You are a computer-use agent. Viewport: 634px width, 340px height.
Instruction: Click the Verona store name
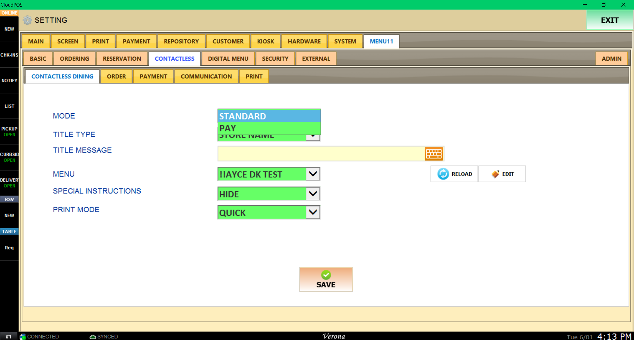[334, 336]
